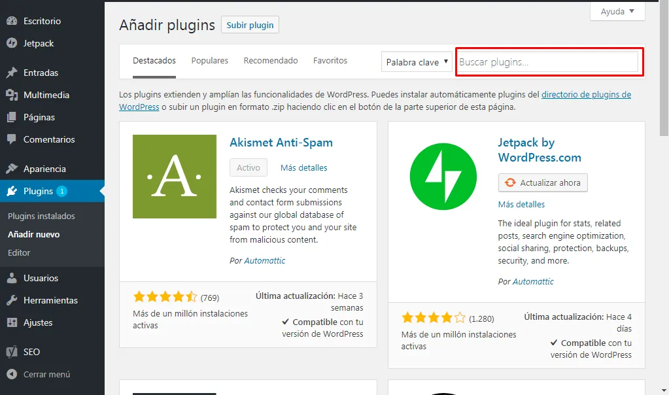Click the Akismet green logo thumbnail

point(175,177)
